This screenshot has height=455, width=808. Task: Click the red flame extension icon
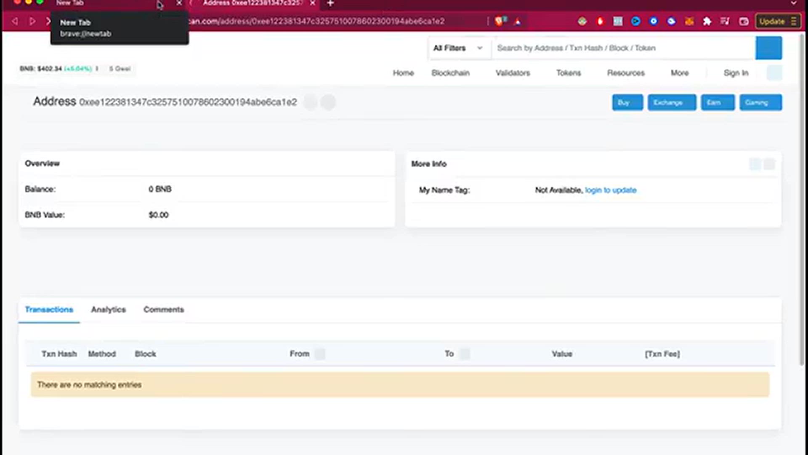600,21
